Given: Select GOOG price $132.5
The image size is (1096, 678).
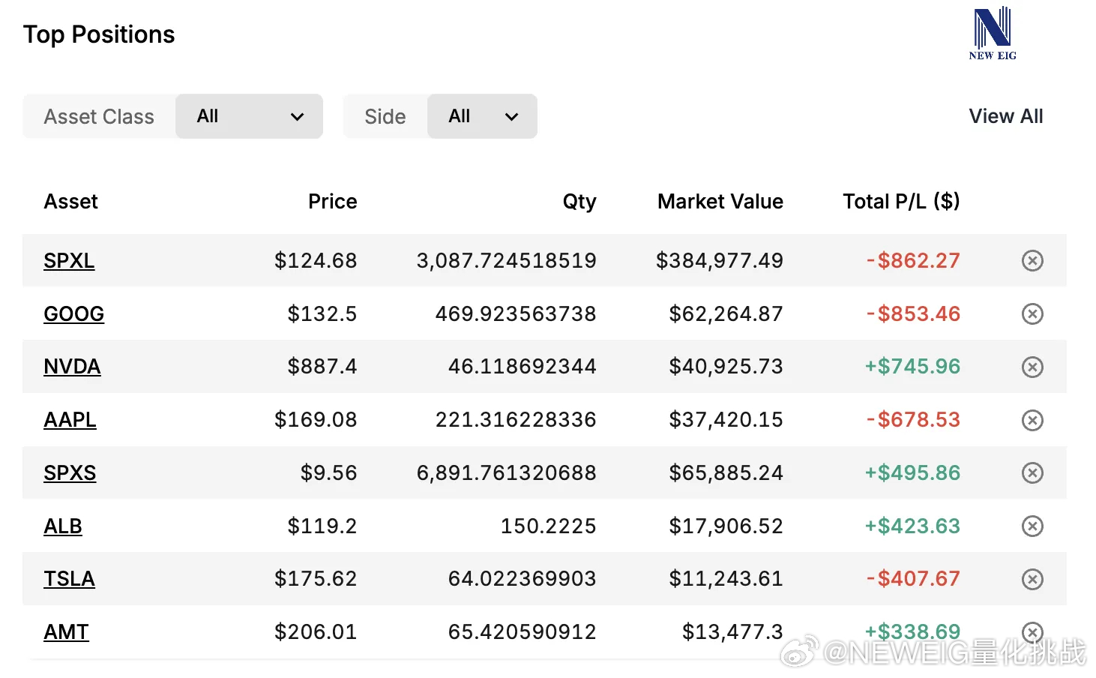Looking at the screenshot, I should (x=322, y=313).
